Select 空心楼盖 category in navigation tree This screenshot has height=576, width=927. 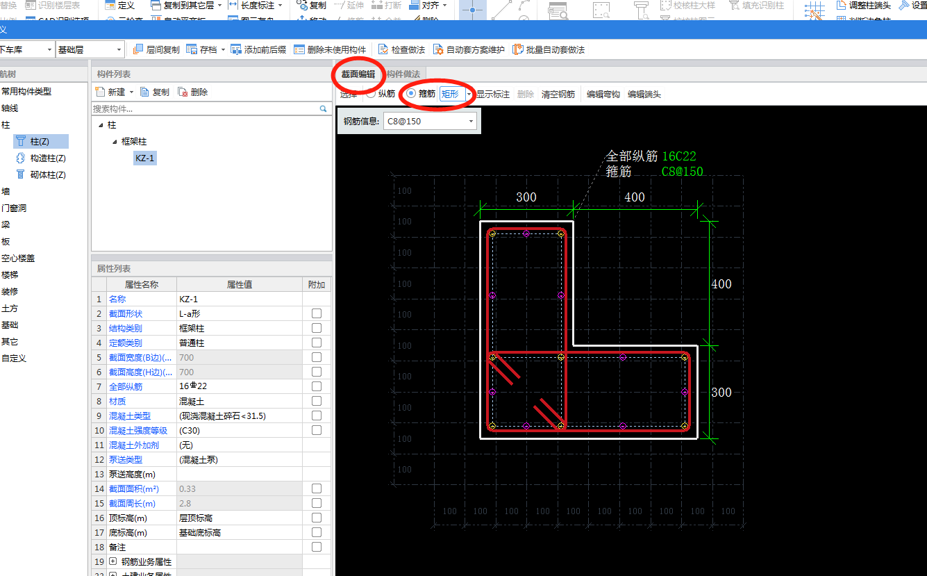[x=18, y=258]
